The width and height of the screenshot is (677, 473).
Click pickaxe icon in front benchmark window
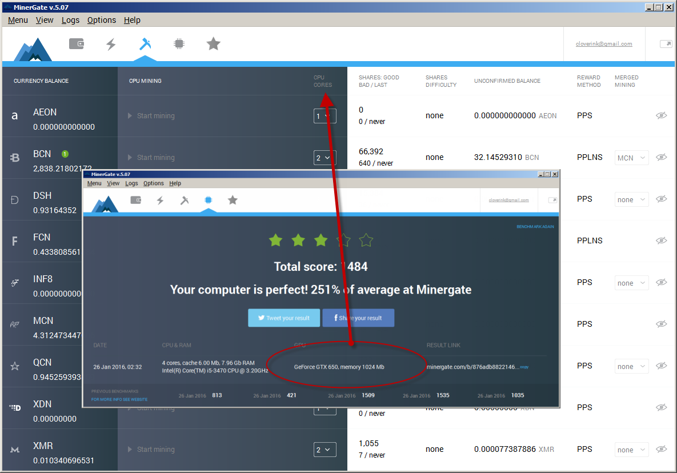(185, 201)
